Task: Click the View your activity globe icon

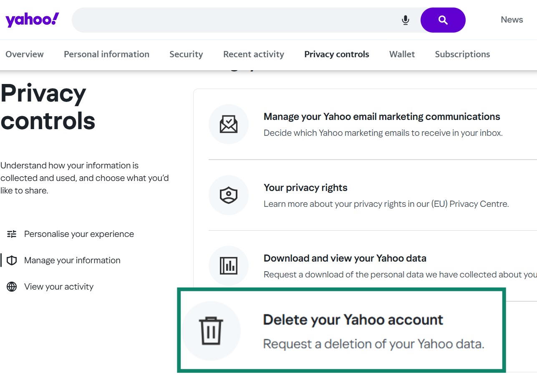Action: pos(11,286)
